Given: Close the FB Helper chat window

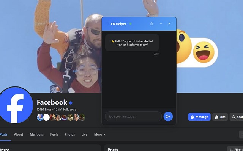Looking at the screenshot, I should point(169,24).
